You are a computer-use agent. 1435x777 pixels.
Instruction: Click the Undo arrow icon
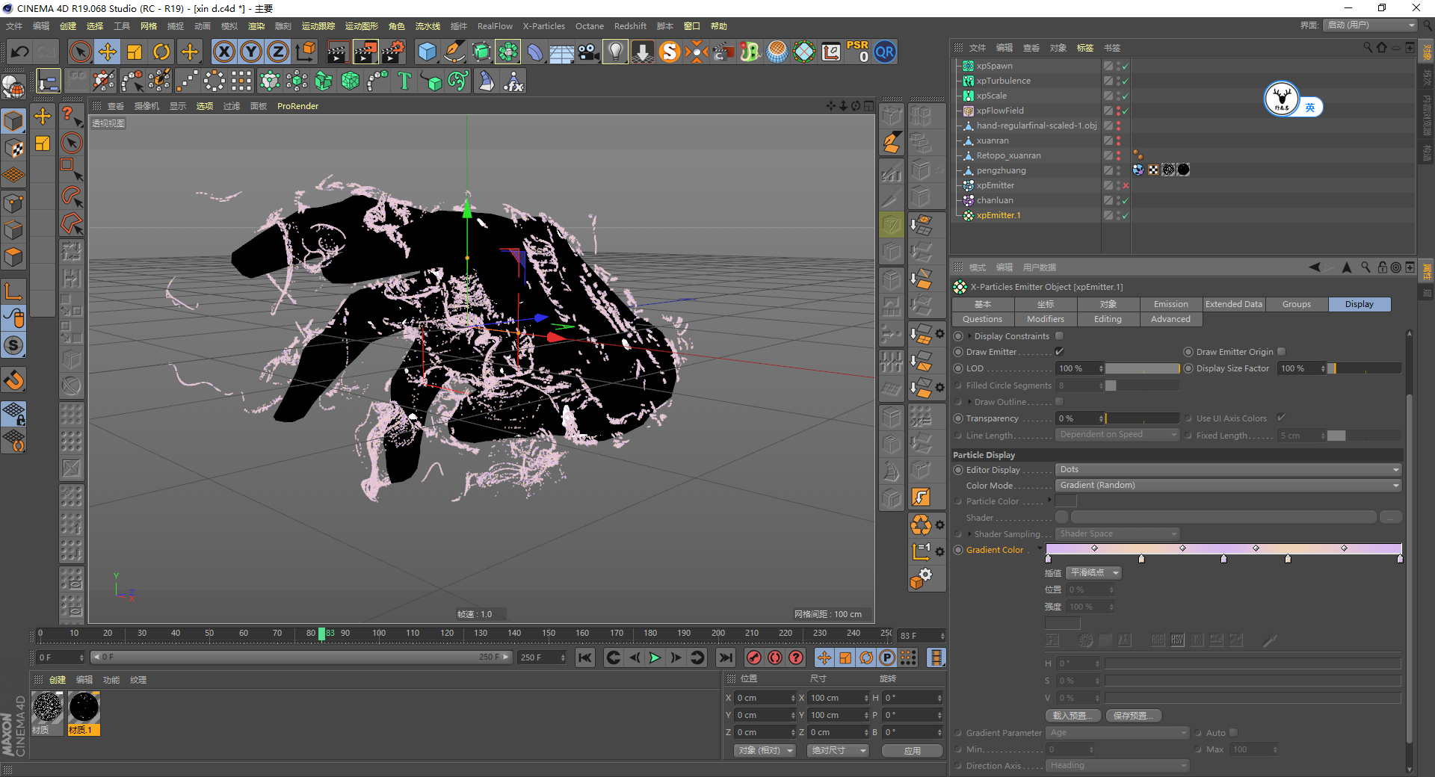pos(20,52)
